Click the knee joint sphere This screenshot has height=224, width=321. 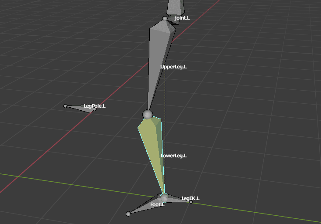pos(148,114)
